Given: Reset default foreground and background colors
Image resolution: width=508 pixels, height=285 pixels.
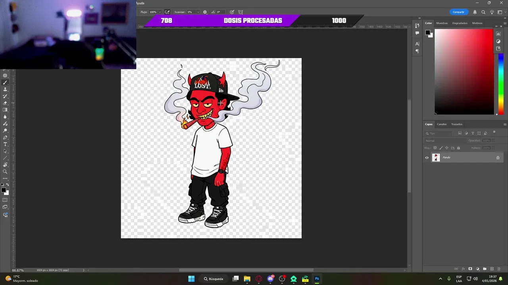Looking at the screenshot, I should 2,185.
